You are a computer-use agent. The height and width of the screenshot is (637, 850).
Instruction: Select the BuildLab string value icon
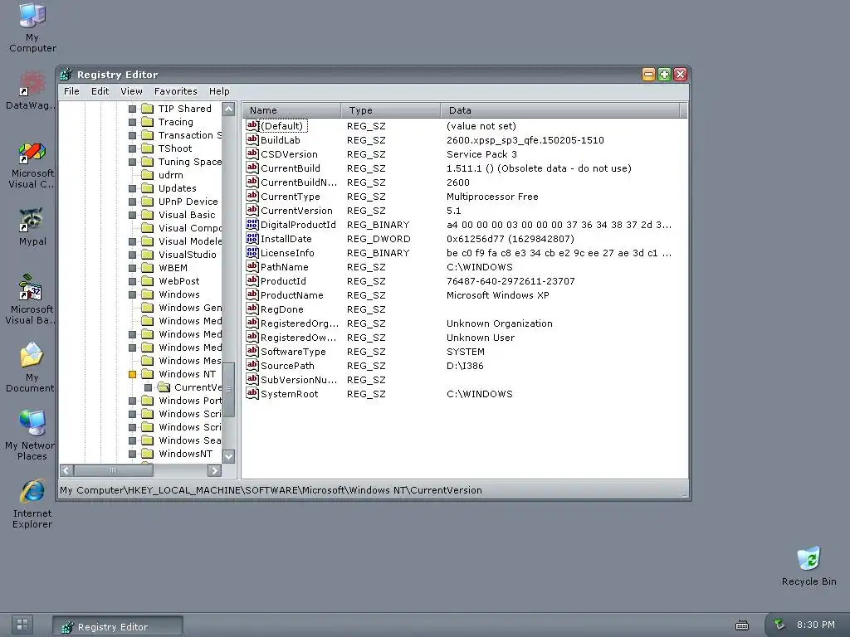[x=252, y=139]
